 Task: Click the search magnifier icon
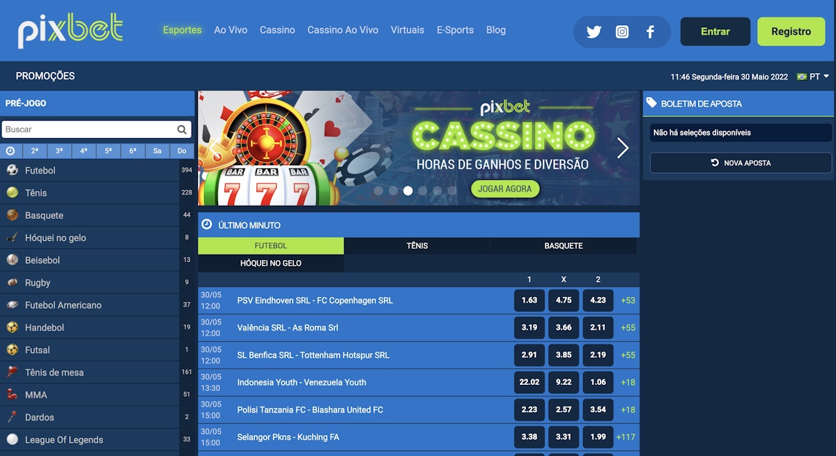point(182,129)
